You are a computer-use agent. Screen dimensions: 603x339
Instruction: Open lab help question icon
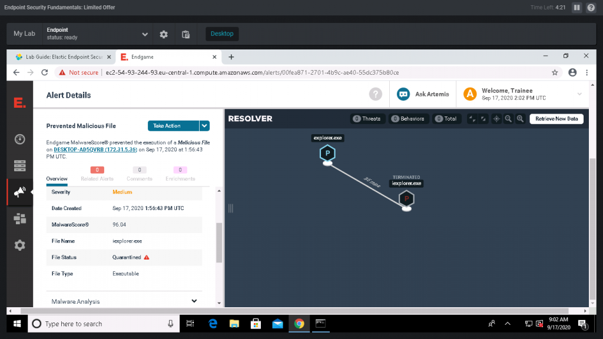(591, 7)
